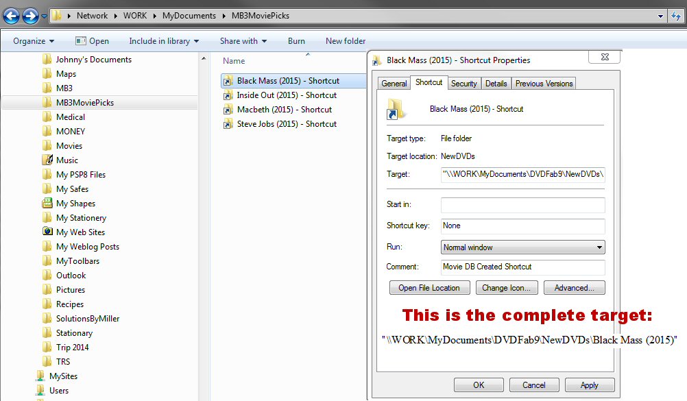Open the address bar history dropdown arrow
Viewport: 687px width, 401px height.
pyautogui.click(x=660, y=16)
